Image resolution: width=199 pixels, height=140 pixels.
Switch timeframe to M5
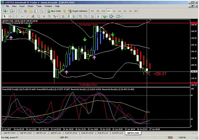coord(98,11)
